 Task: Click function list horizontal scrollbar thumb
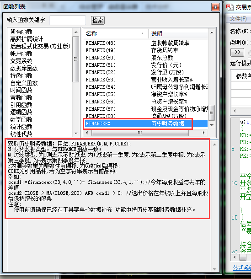140,133
